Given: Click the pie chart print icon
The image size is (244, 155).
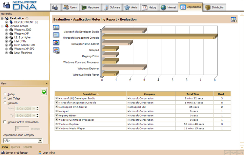Looking at the screenshot, I should [56, 50].
